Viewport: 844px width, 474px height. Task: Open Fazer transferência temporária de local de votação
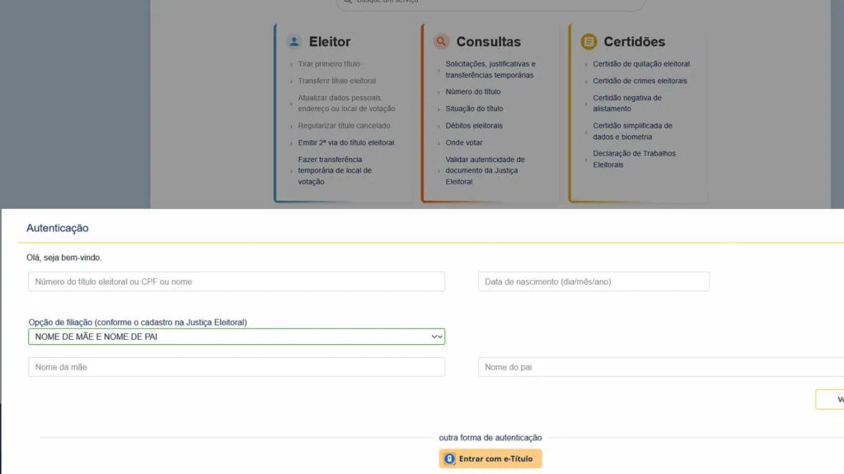[335, 170]
